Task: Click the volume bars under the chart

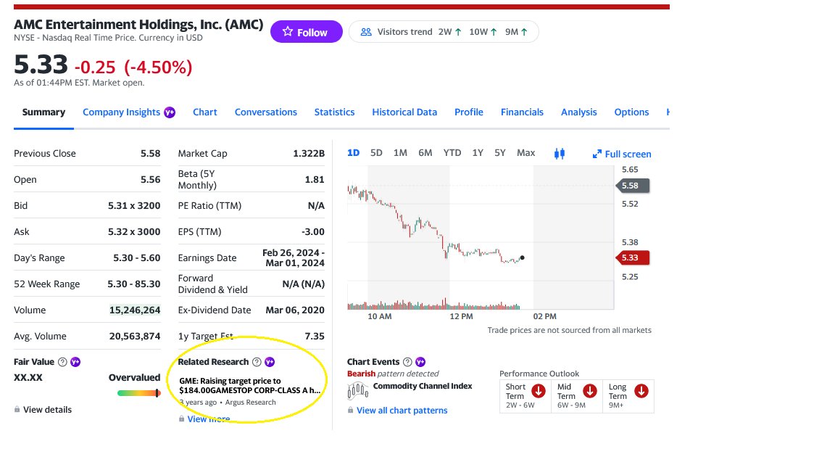Action: click(x=433, y=305)
